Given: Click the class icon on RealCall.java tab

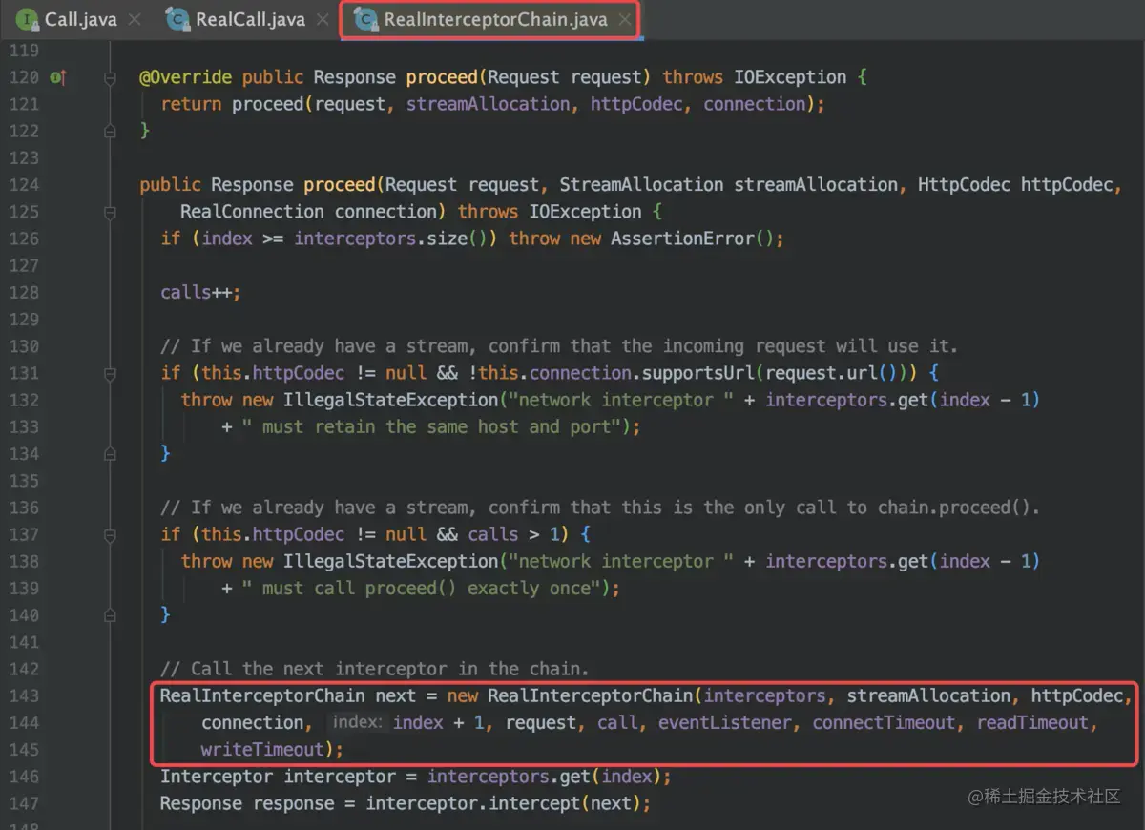Looking at the screenshot, I should [x=177, y=19].
